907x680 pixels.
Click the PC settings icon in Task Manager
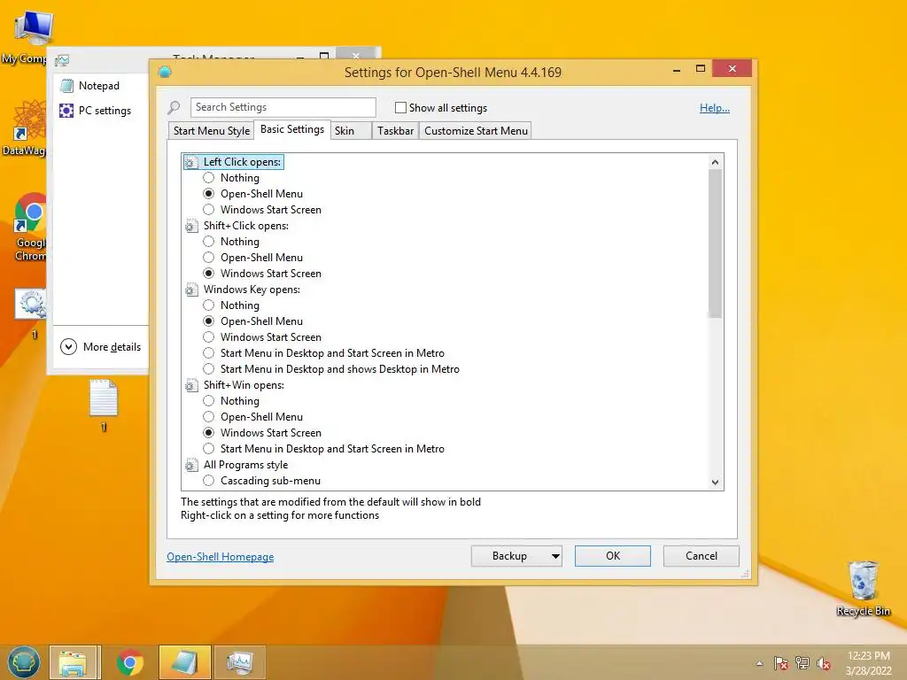(66, 111)
